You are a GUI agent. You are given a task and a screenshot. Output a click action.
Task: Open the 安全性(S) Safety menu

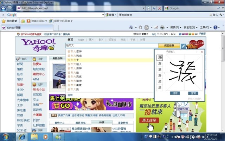click(191, 27)
